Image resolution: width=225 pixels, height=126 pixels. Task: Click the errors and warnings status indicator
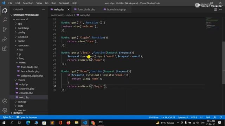click(8, 117)
